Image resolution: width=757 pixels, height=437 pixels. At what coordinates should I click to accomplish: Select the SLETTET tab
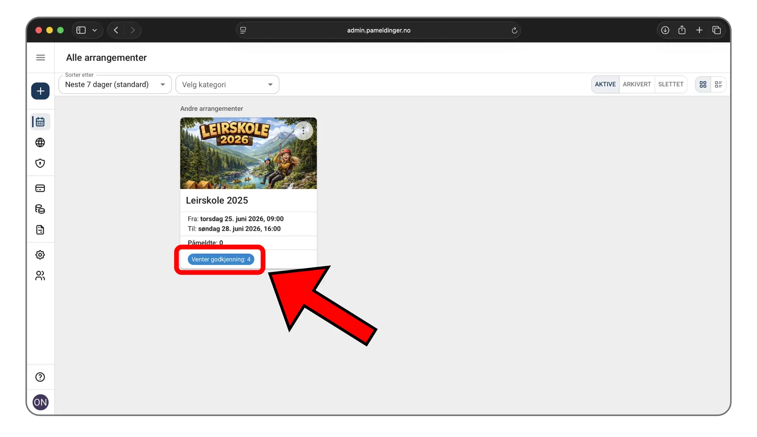671,84
